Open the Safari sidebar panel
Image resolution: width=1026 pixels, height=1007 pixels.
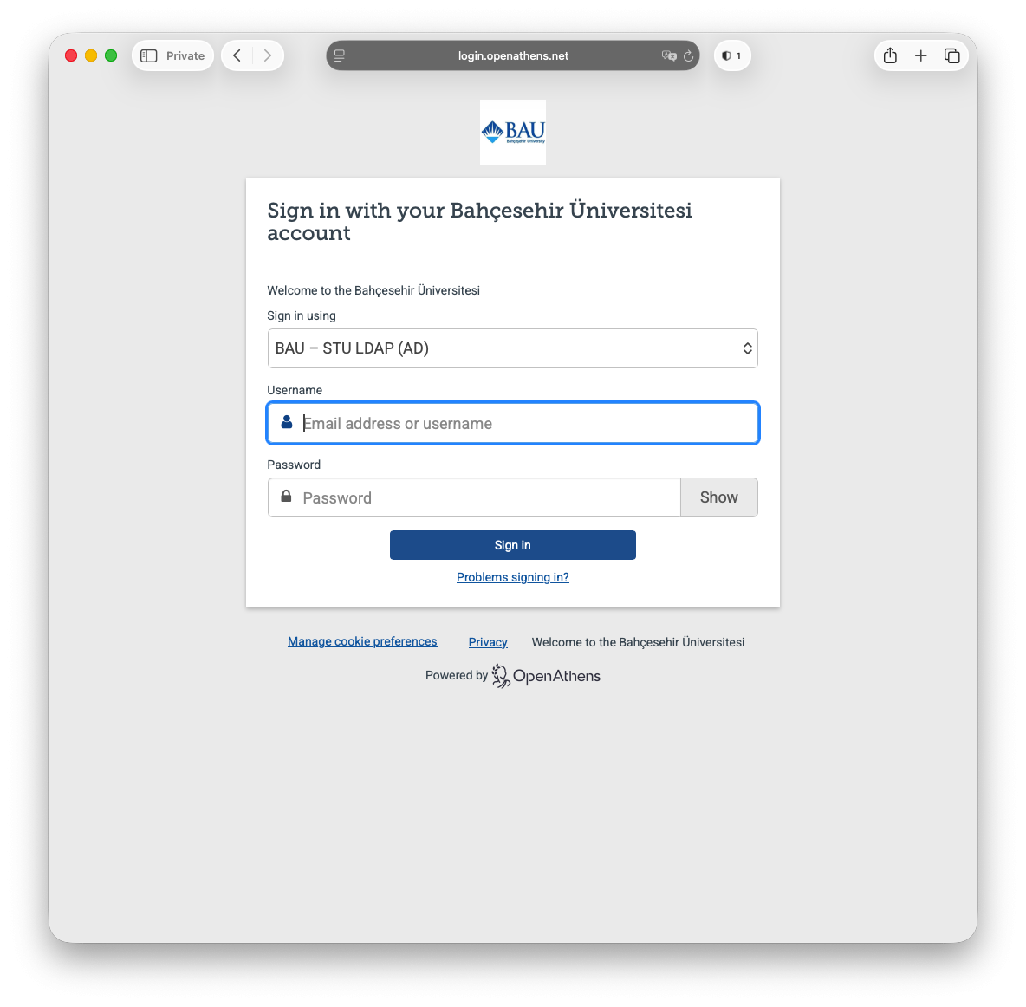(149, 55)
